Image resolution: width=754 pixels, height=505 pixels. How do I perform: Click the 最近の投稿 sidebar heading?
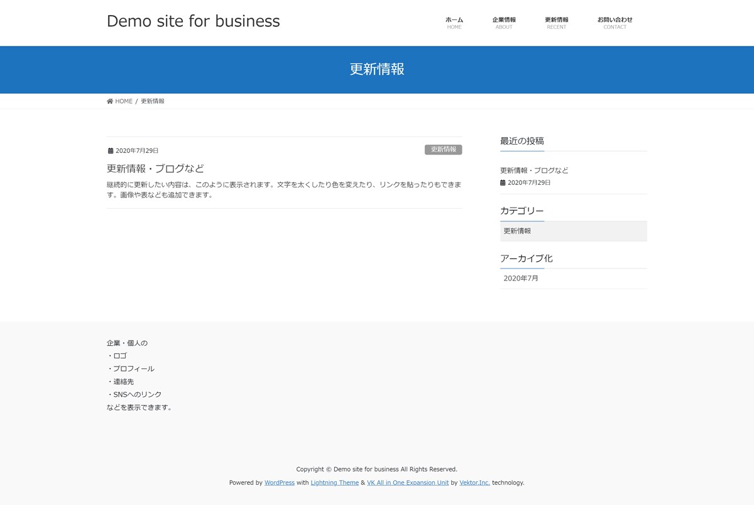point(522,141)
